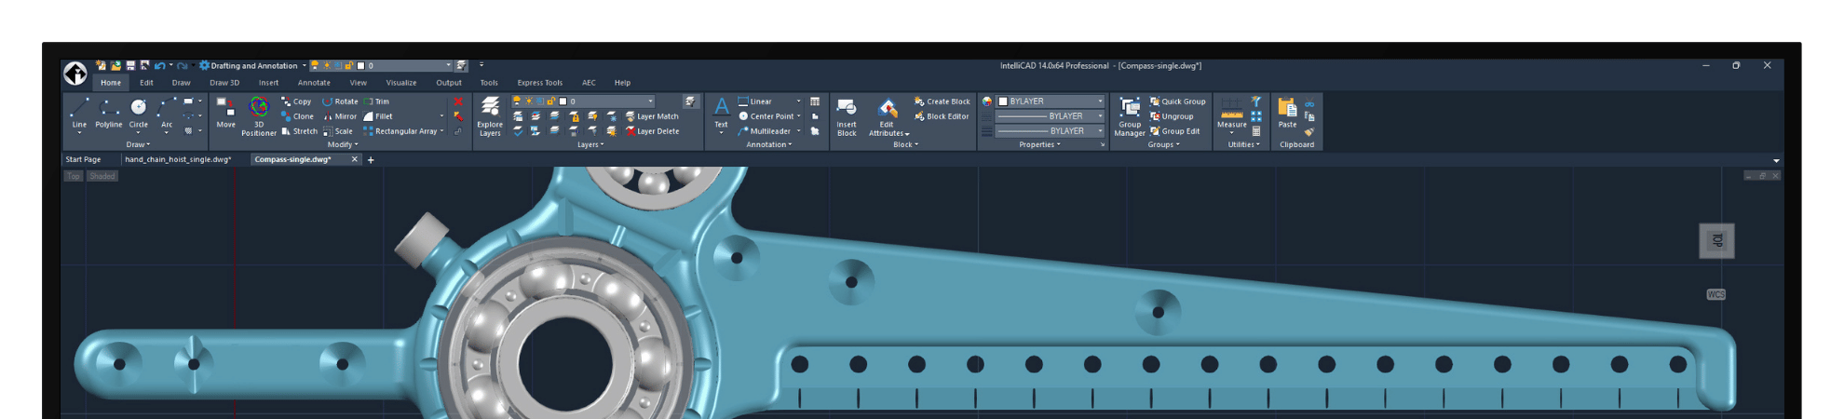1844x419 pixels.
Task: Expand the Modify panel
Action: 343,144
